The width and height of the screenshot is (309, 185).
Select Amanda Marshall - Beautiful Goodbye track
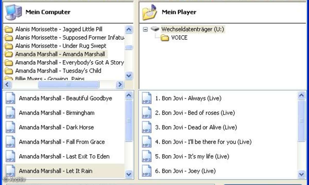pos(65,98)
